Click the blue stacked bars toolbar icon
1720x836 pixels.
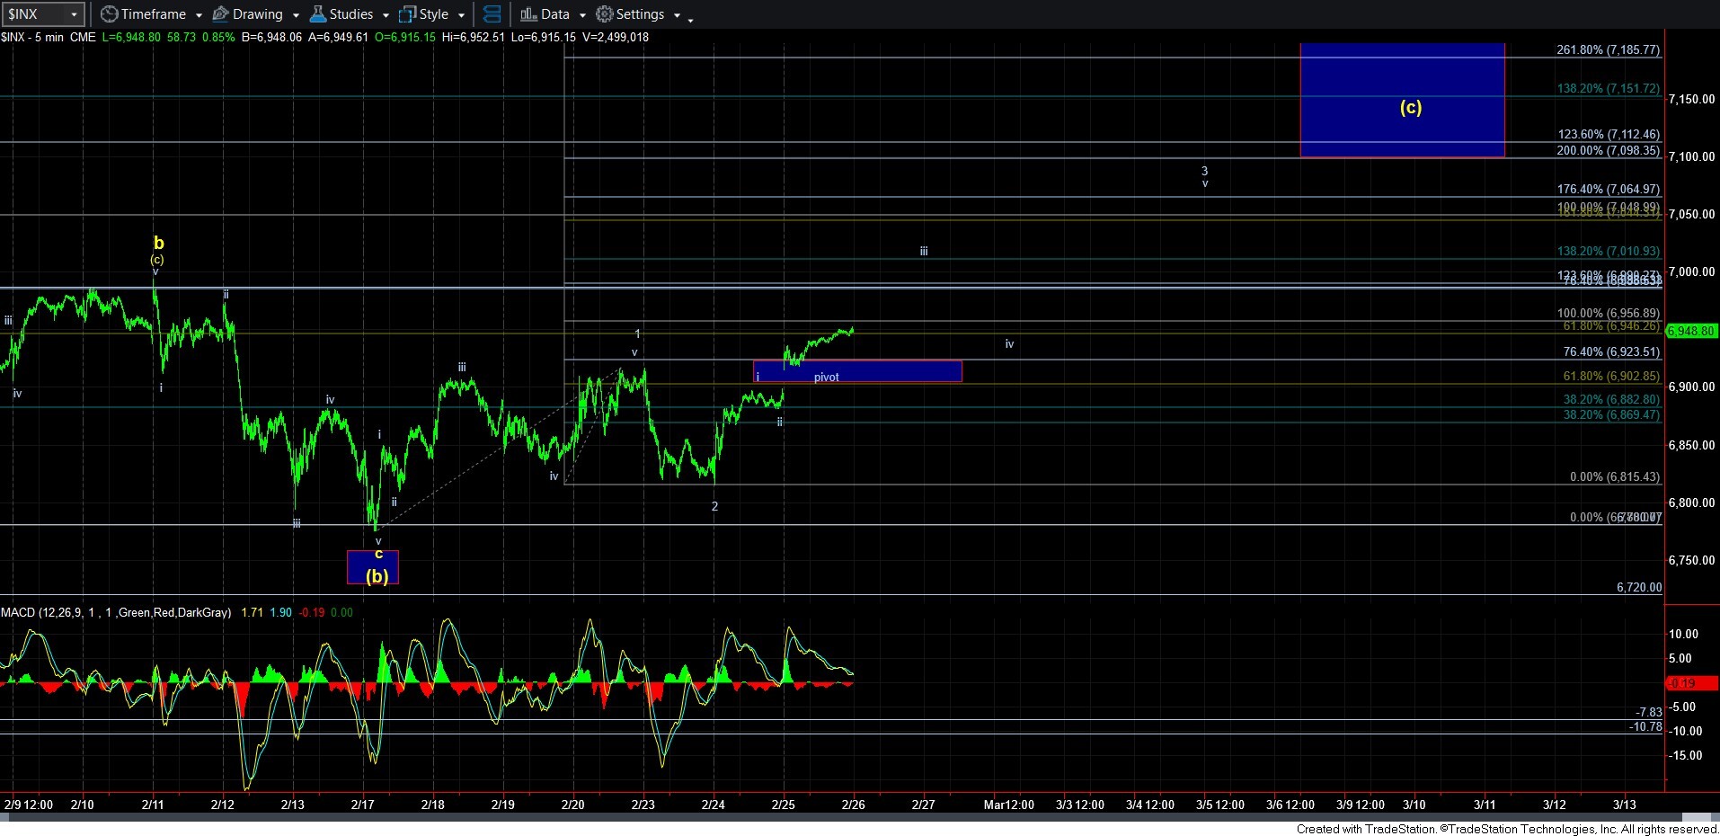492,14
